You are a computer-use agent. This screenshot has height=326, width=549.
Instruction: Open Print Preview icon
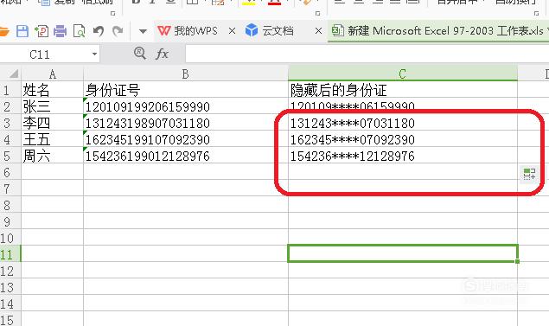click(80, 31)
